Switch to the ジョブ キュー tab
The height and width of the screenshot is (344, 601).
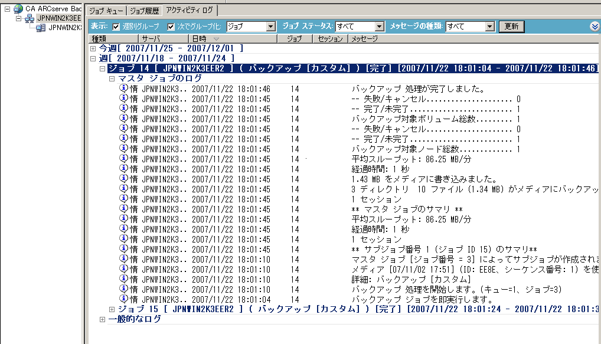pos(105,10)
